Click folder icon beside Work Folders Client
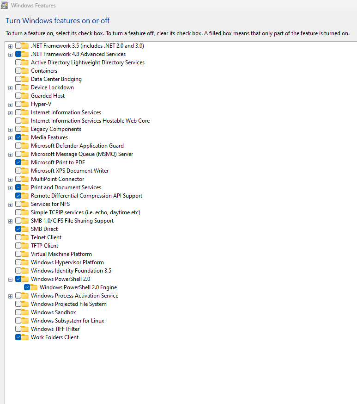 25,337
